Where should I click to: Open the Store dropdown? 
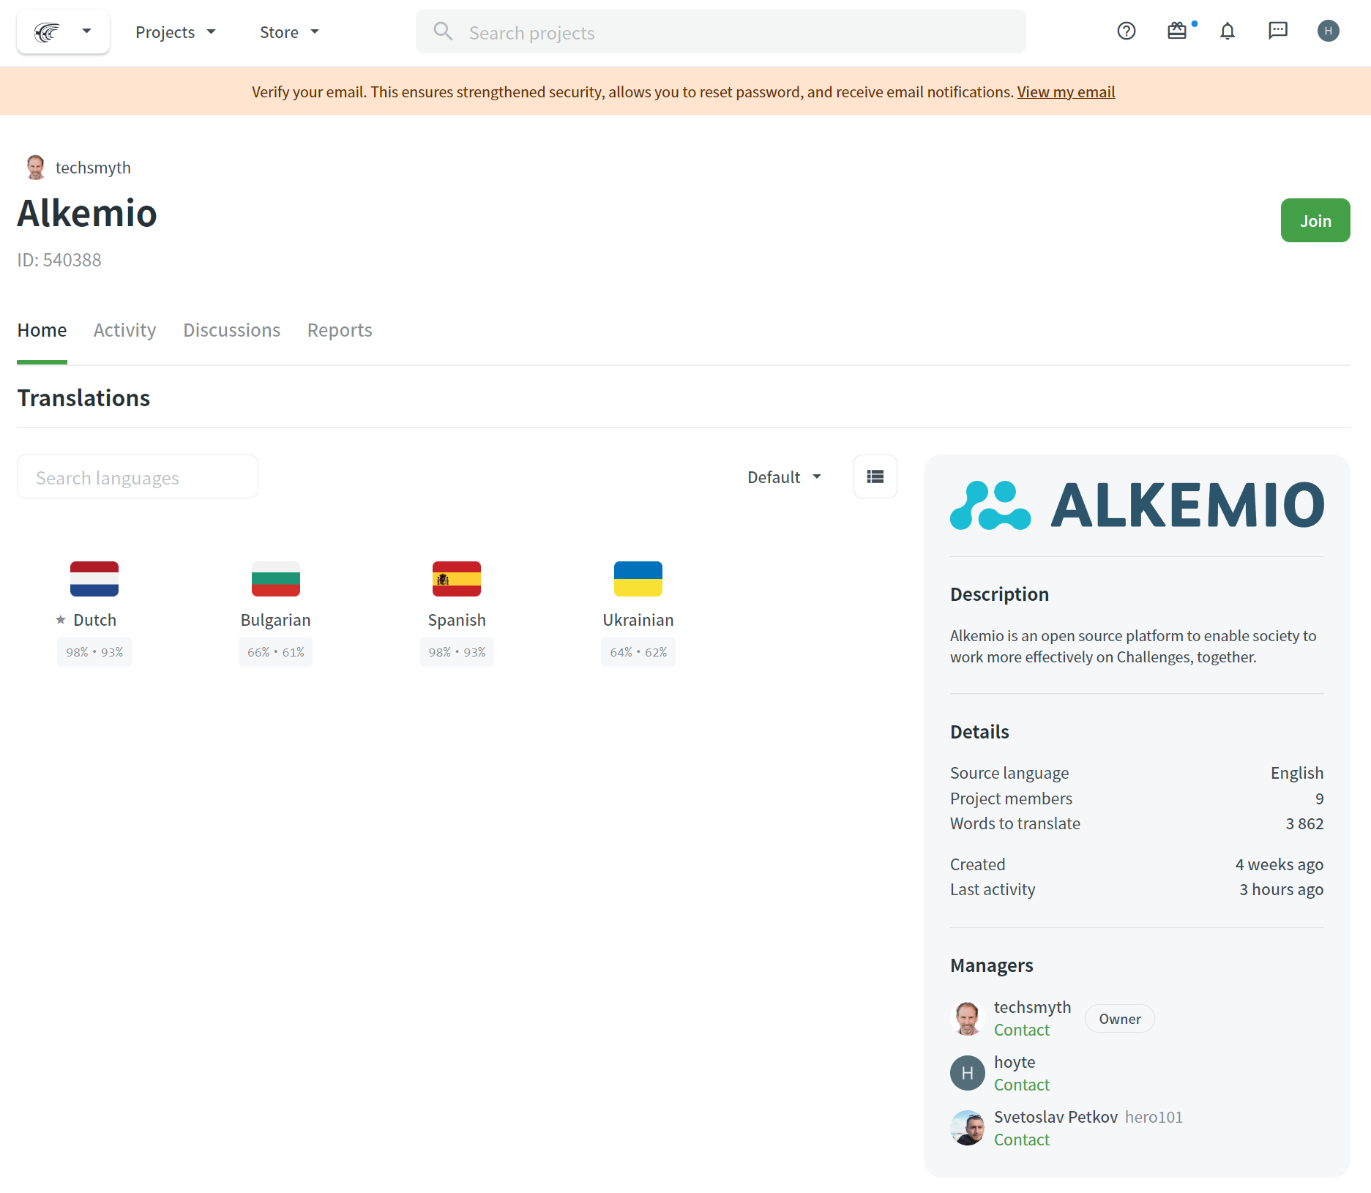click(289, 32)
